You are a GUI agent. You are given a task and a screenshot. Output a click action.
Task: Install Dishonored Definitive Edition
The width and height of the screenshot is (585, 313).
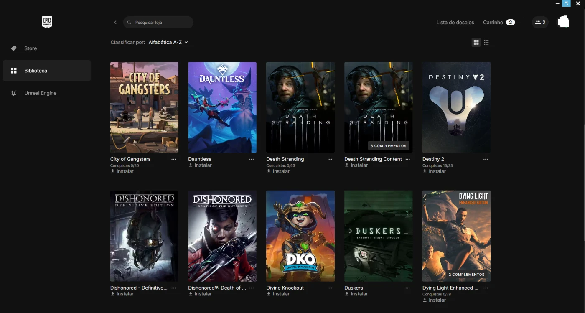point(122,294)
